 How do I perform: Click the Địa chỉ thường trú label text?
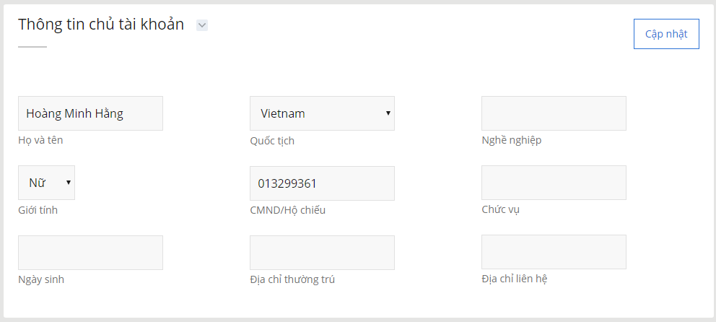pos(292,279)
